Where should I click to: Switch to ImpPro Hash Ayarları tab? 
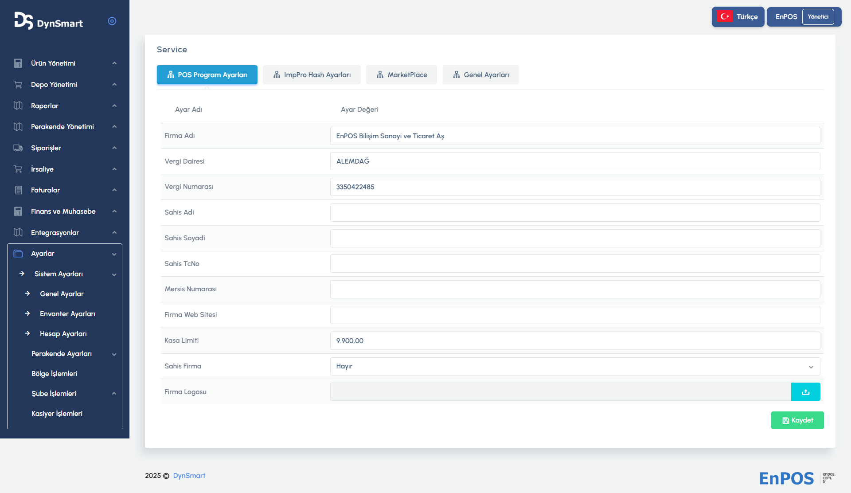pyautogui.click(x=312, y=75)
